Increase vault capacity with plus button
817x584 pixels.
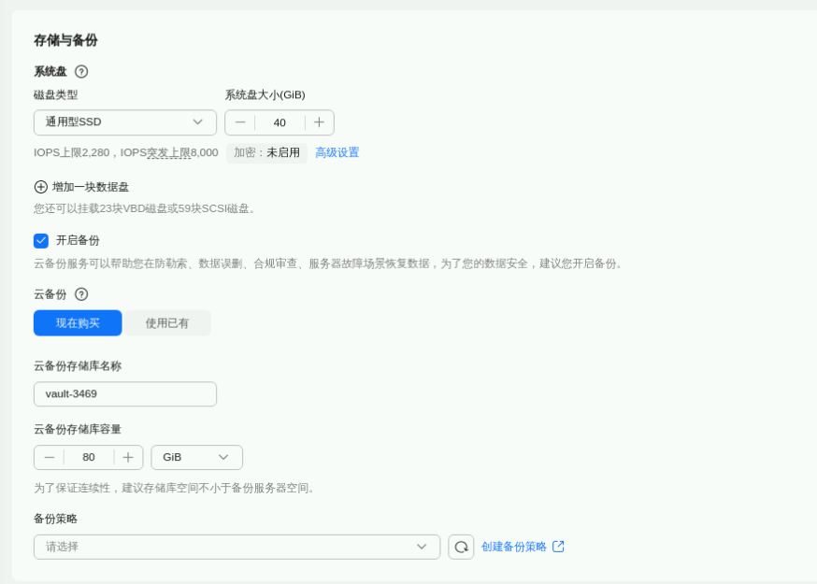128,457
